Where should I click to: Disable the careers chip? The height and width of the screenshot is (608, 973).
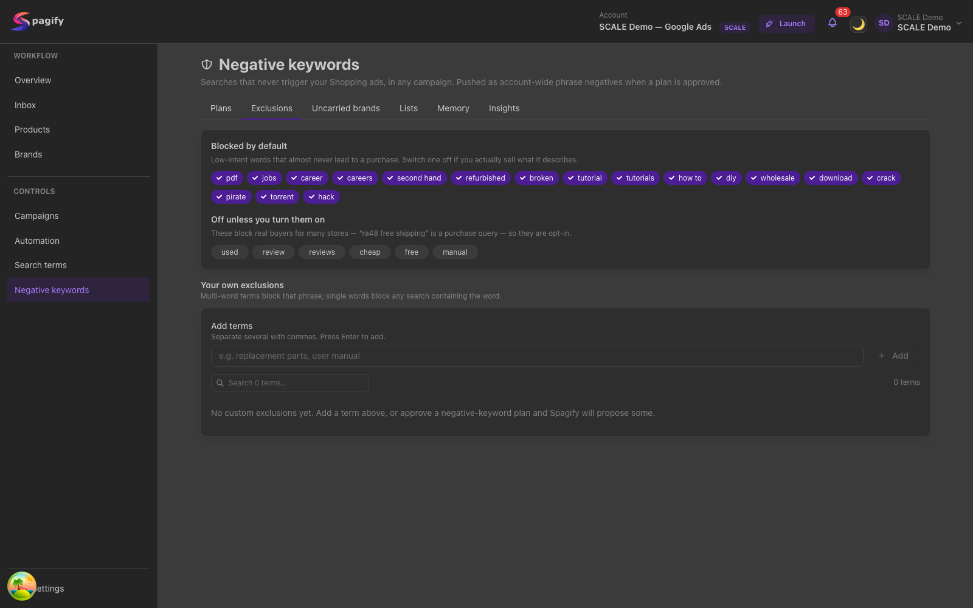[x=355, y=178]
